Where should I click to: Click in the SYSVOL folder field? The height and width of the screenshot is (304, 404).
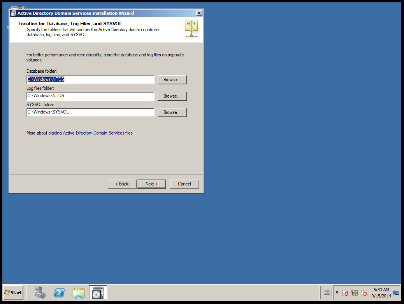pos(90,112)
